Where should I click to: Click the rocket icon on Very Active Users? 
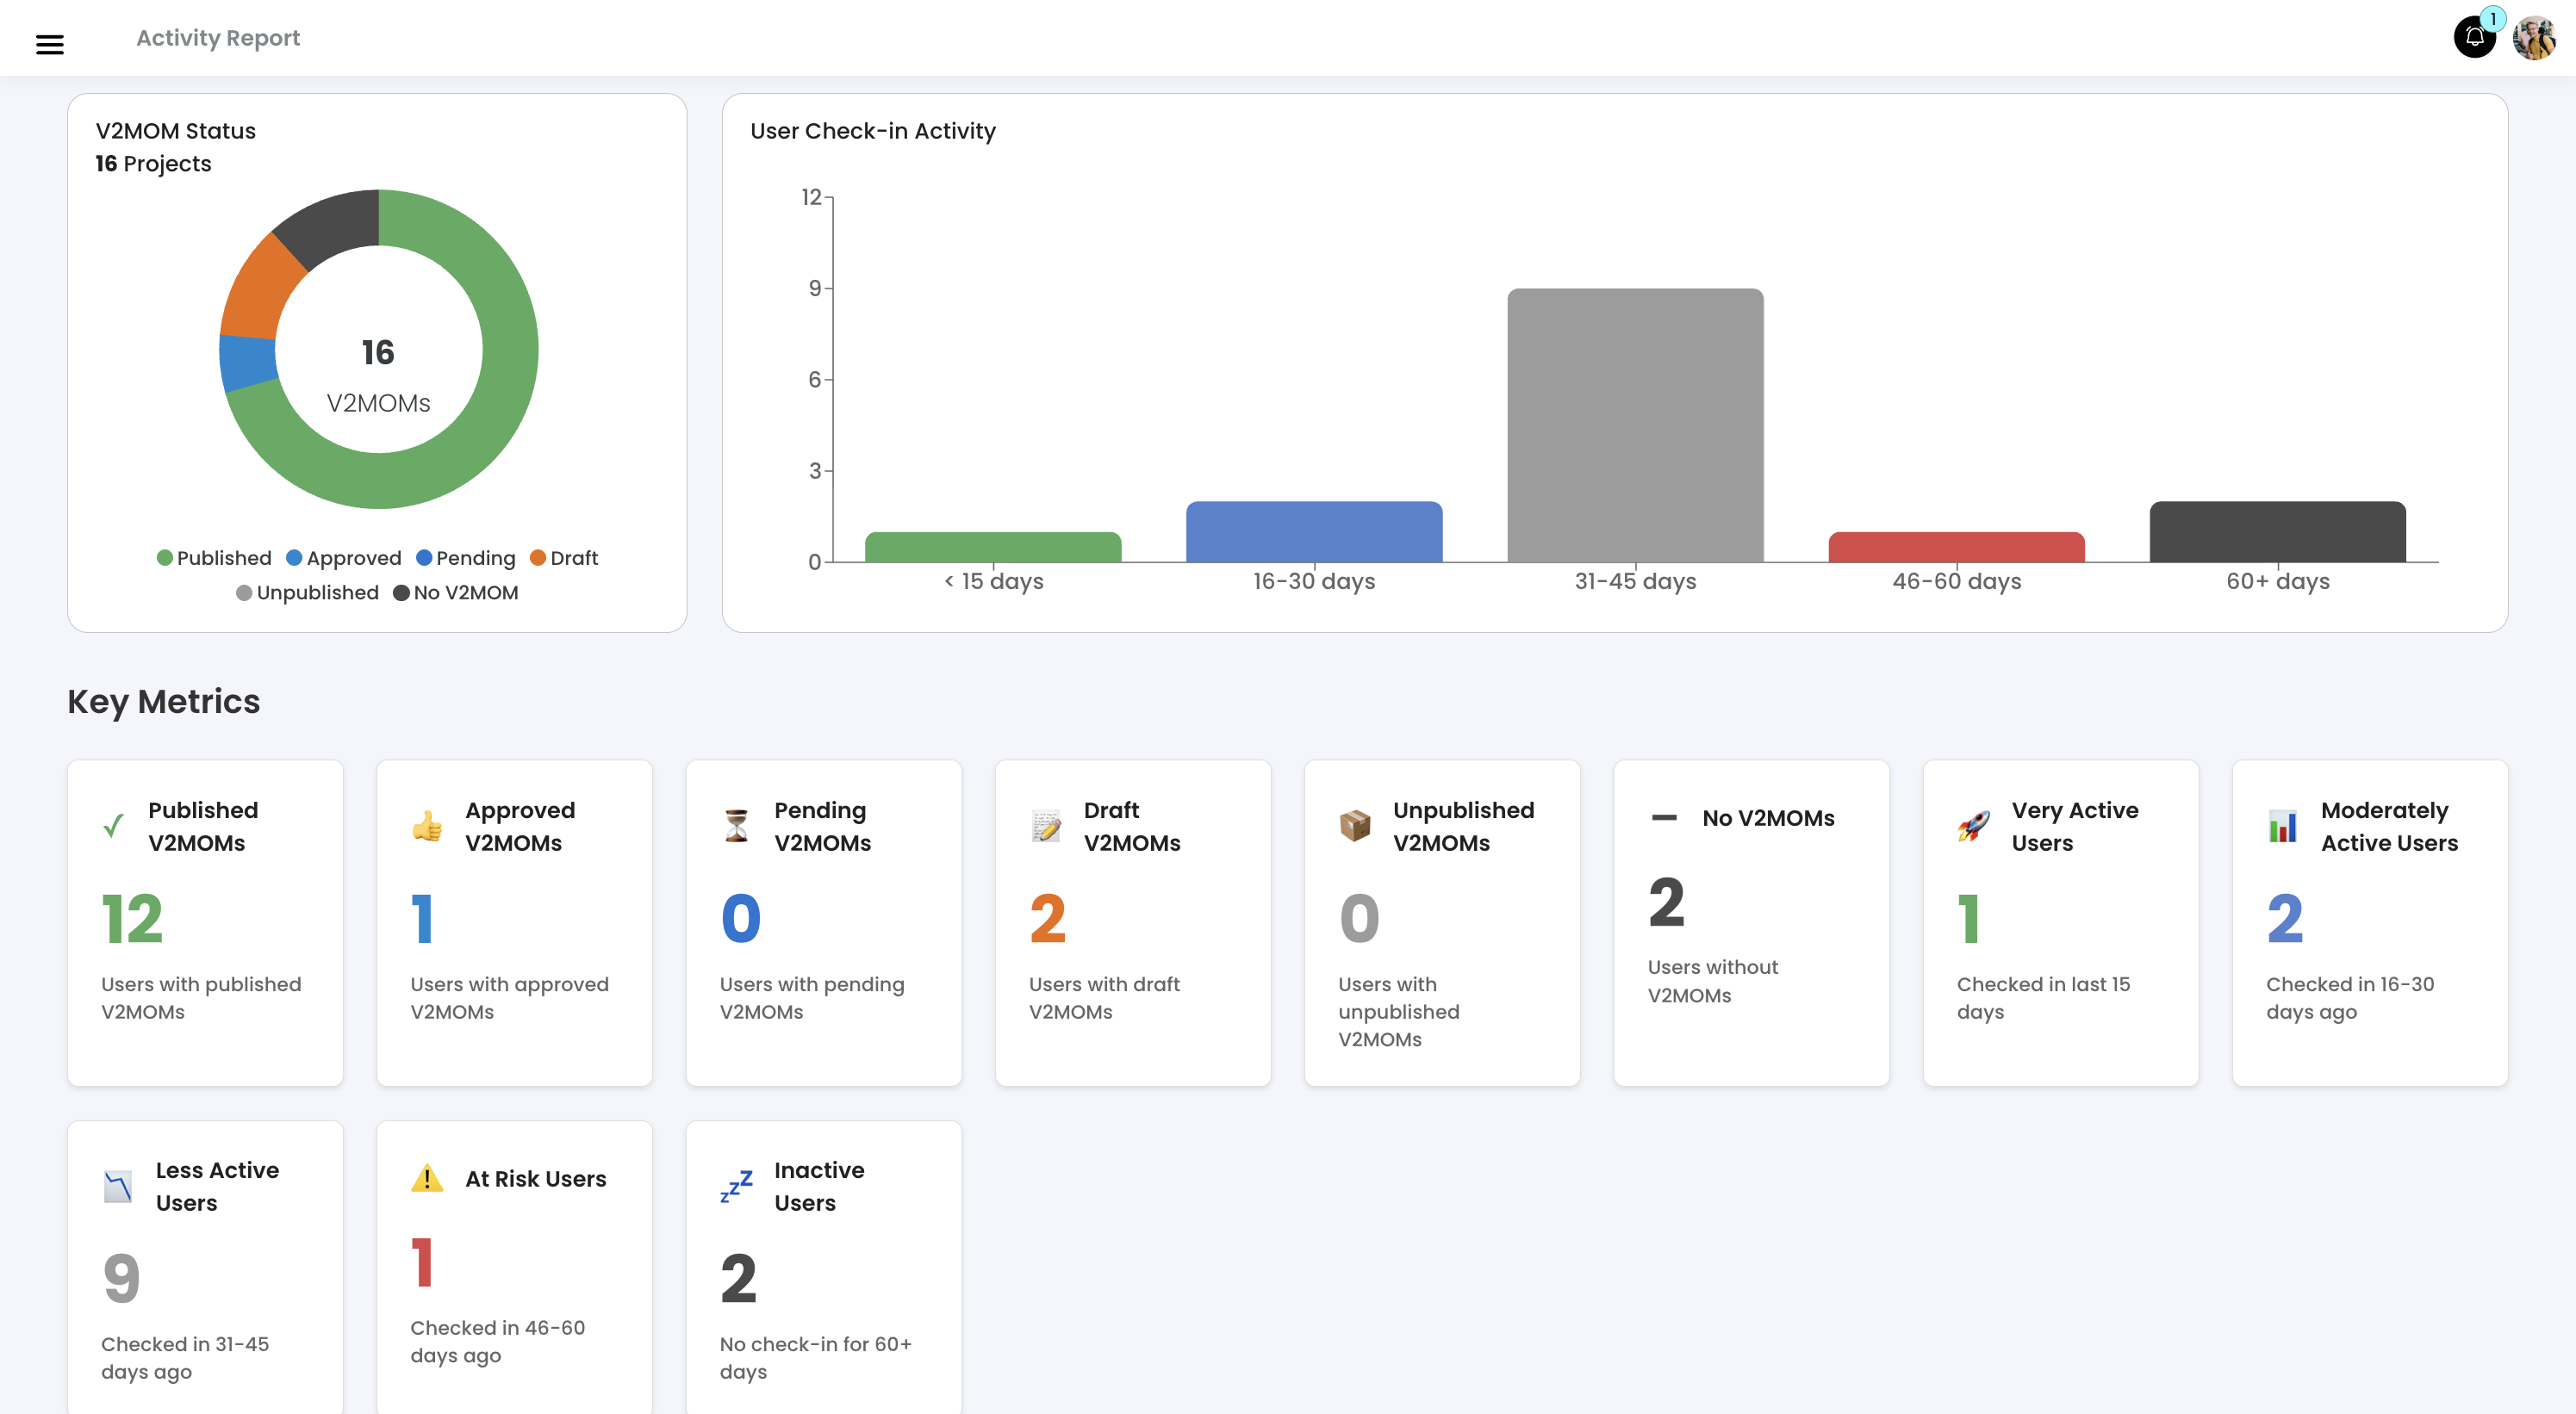click(1972, 827)
